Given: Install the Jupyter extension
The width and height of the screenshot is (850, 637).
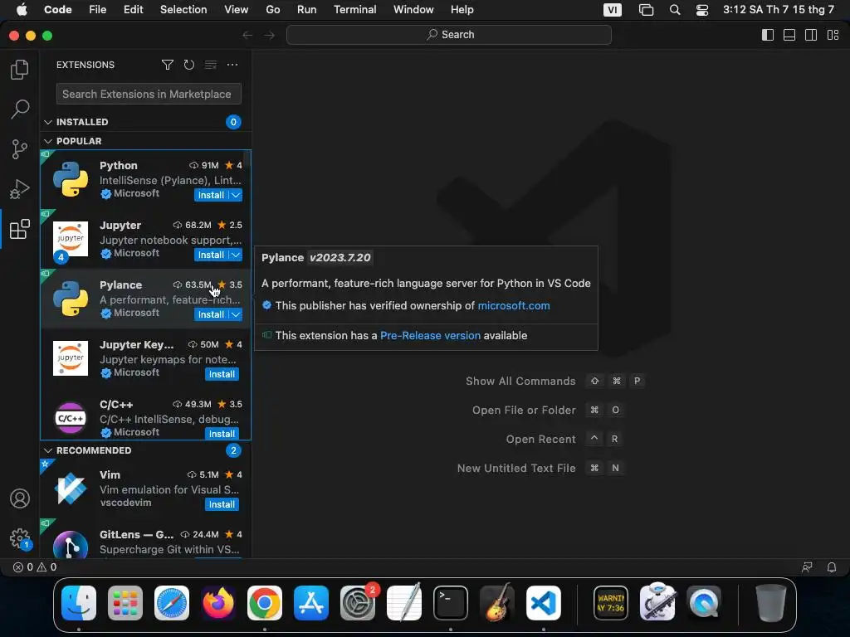Looking at the screenshot, I should tap(211, 255).
